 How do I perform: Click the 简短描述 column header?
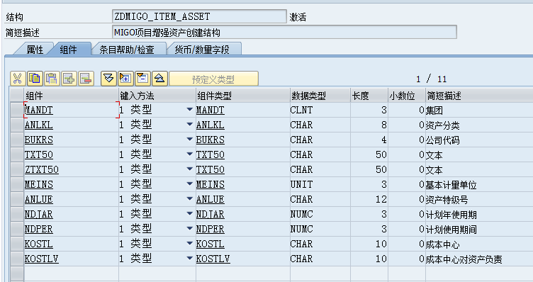click(x=479, y=96)
